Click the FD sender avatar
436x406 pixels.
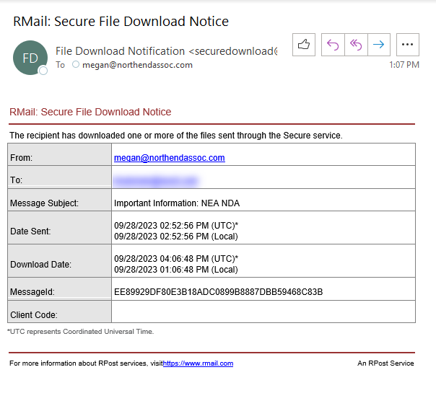coord(30,58)
